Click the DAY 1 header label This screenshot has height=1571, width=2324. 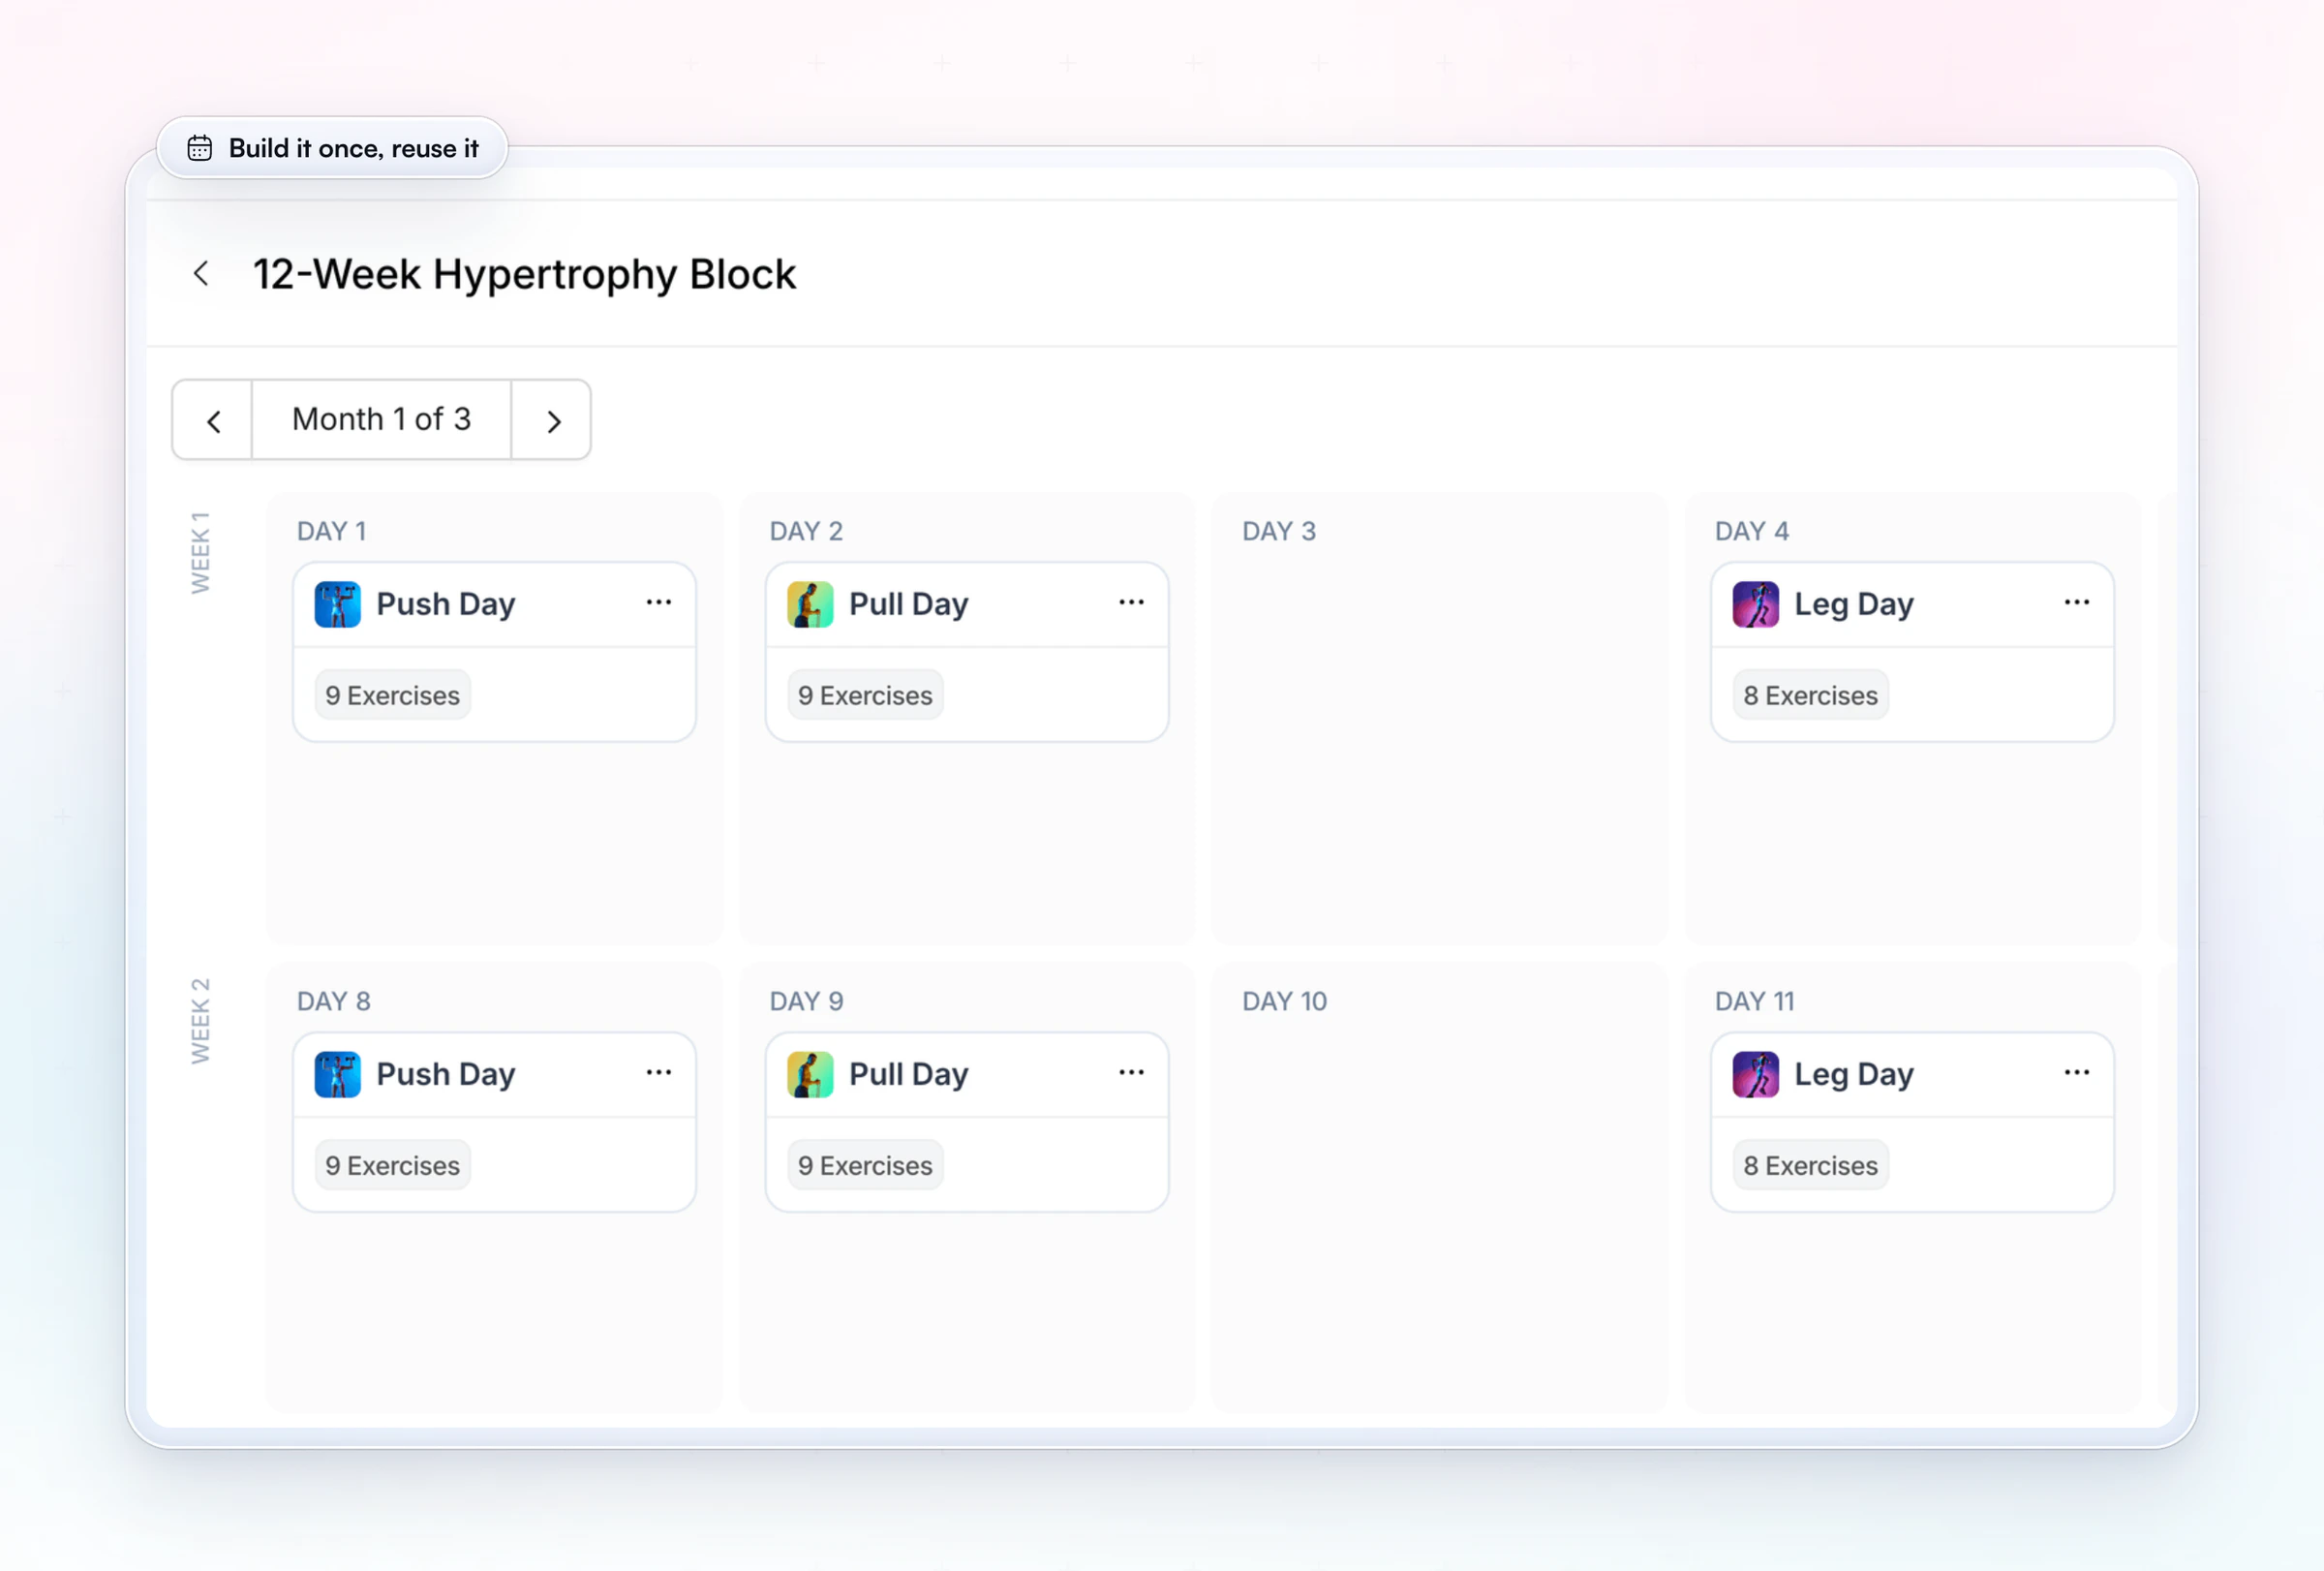tap(332, 531)
